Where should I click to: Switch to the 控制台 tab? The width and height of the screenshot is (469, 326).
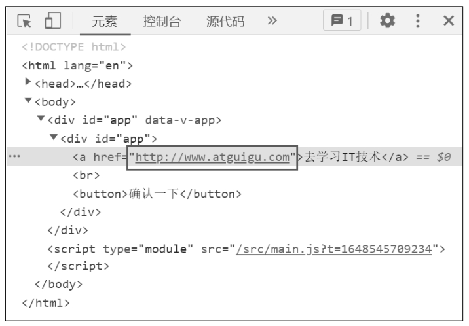tap(162, 22)
